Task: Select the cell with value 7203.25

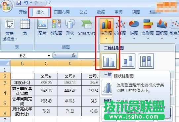Action: (x=46, y=83)
